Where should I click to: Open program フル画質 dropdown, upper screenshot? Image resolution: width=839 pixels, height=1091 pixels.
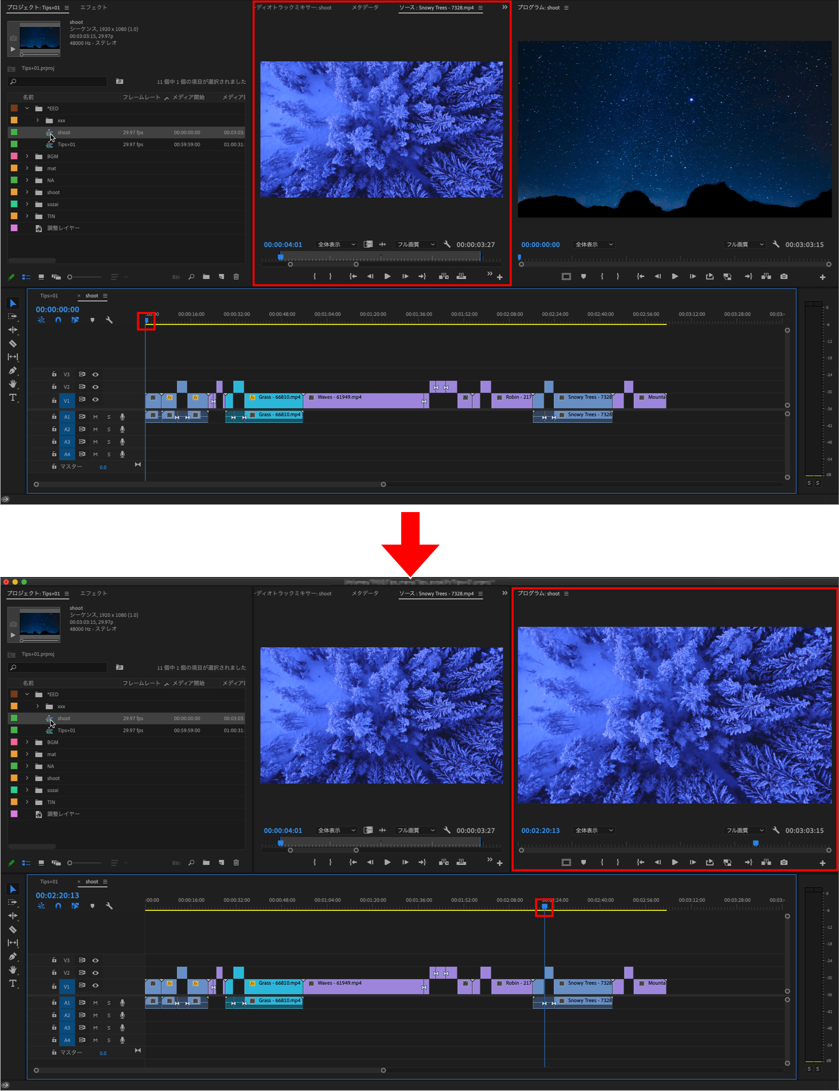point(745,245)
